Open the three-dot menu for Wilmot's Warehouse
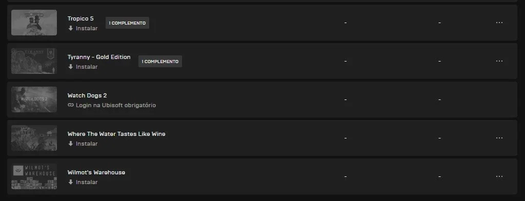Screen dimensions: 525x201 tap(499, 176)
